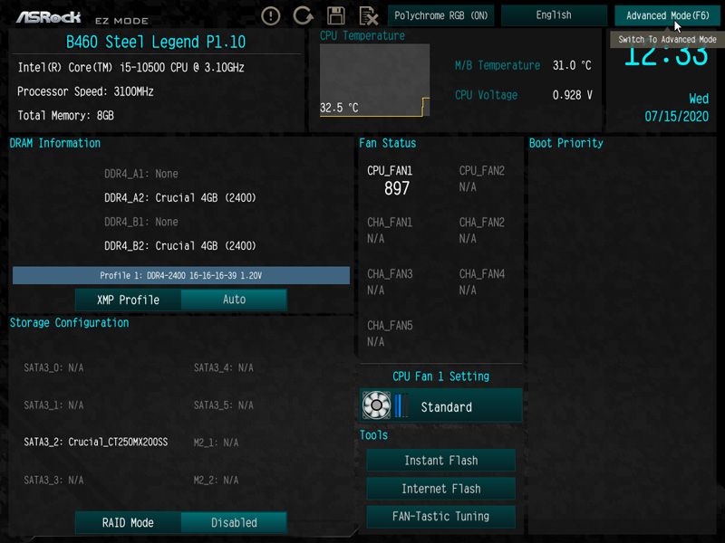Click the SATA3_4: N/A entry
Viewport: 725px width, 543px height.
tap(223, 368)
